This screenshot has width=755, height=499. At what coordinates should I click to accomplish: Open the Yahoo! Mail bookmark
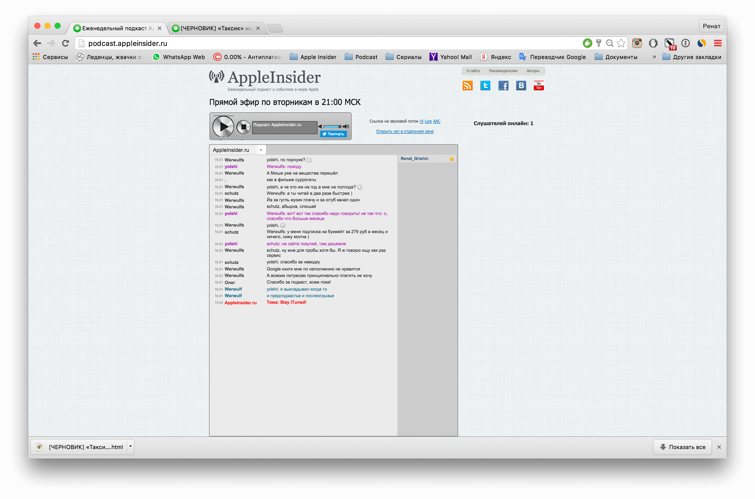click(x=450, y=57)
